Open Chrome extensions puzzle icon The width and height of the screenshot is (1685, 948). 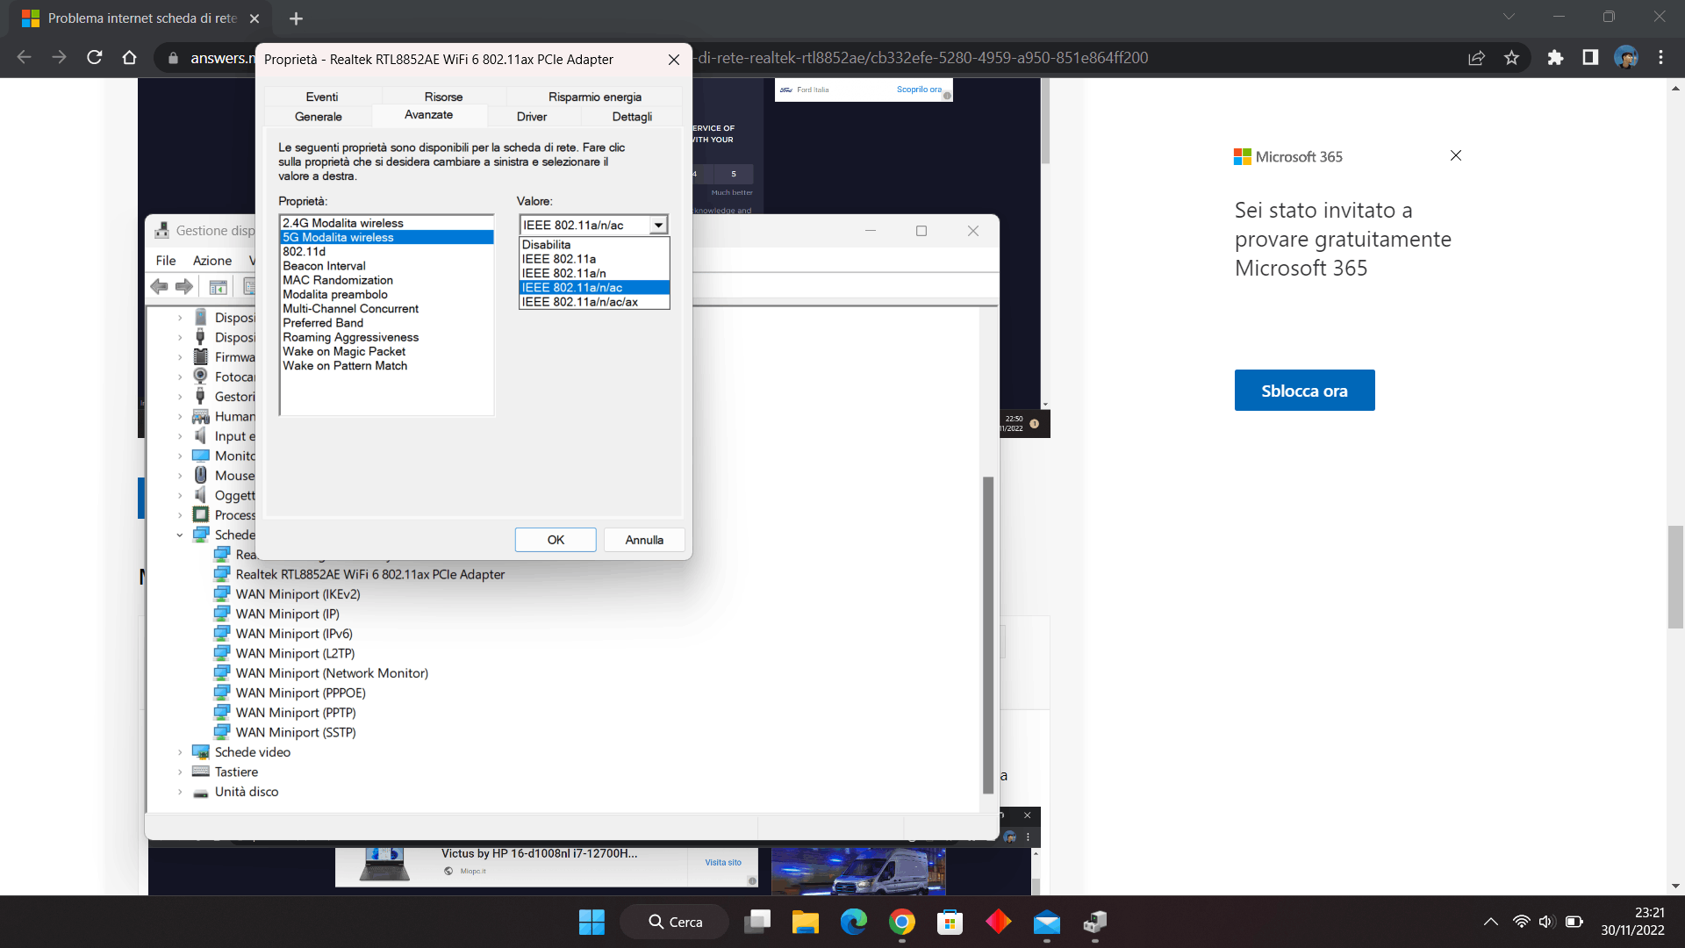click(x=1555, y=58)
